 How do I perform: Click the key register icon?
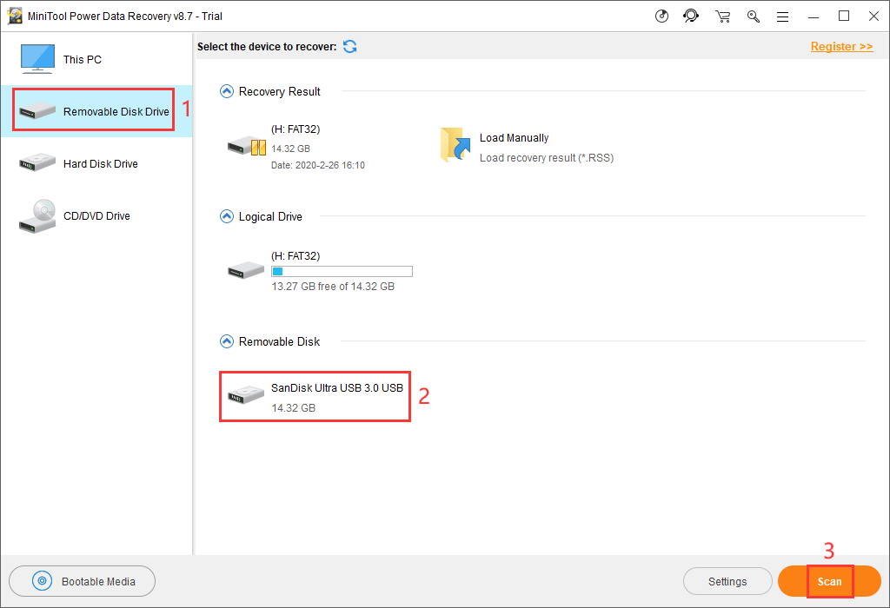click(754, 17)
